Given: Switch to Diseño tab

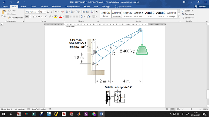Looking at the screenshot, I should click(x=34, y=7).
